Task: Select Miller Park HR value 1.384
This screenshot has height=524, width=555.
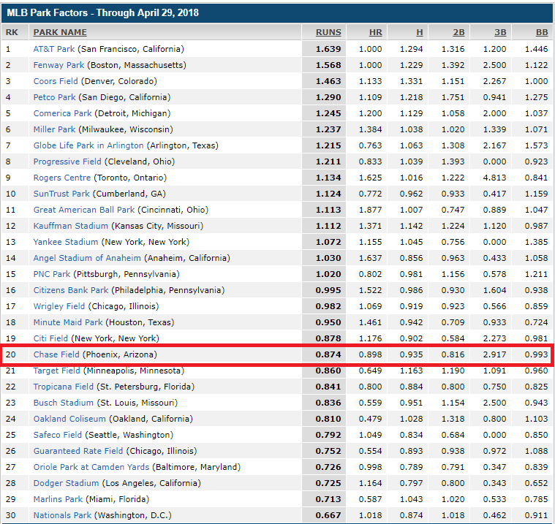Action: click(x=370, y=129)
